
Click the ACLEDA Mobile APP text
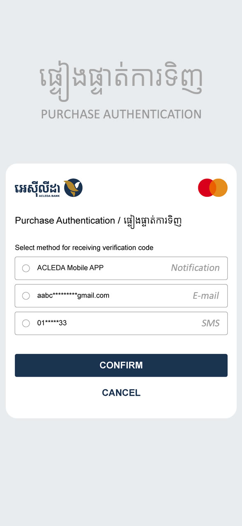[70, 268]
